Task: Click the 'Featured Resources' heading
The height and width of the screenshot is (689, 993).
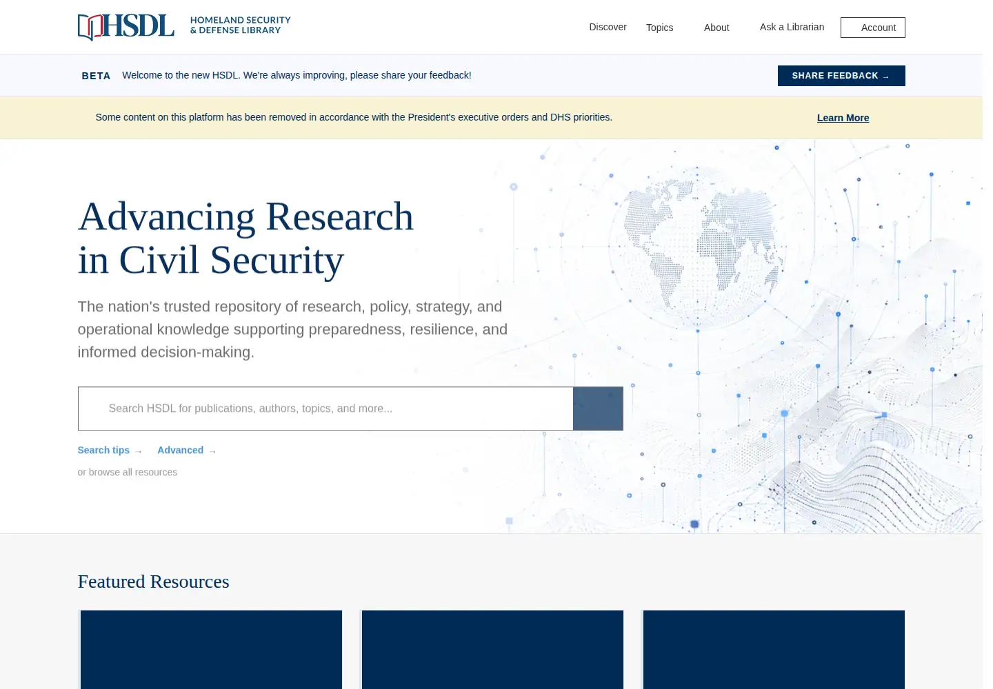Action: (x=153, y=582)
